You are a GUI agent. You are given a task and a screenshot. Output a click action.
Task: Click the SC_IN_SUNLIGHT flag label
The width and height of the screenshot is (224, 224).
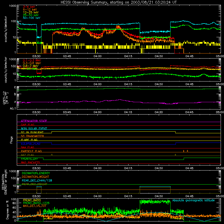(x=32, y=132)
